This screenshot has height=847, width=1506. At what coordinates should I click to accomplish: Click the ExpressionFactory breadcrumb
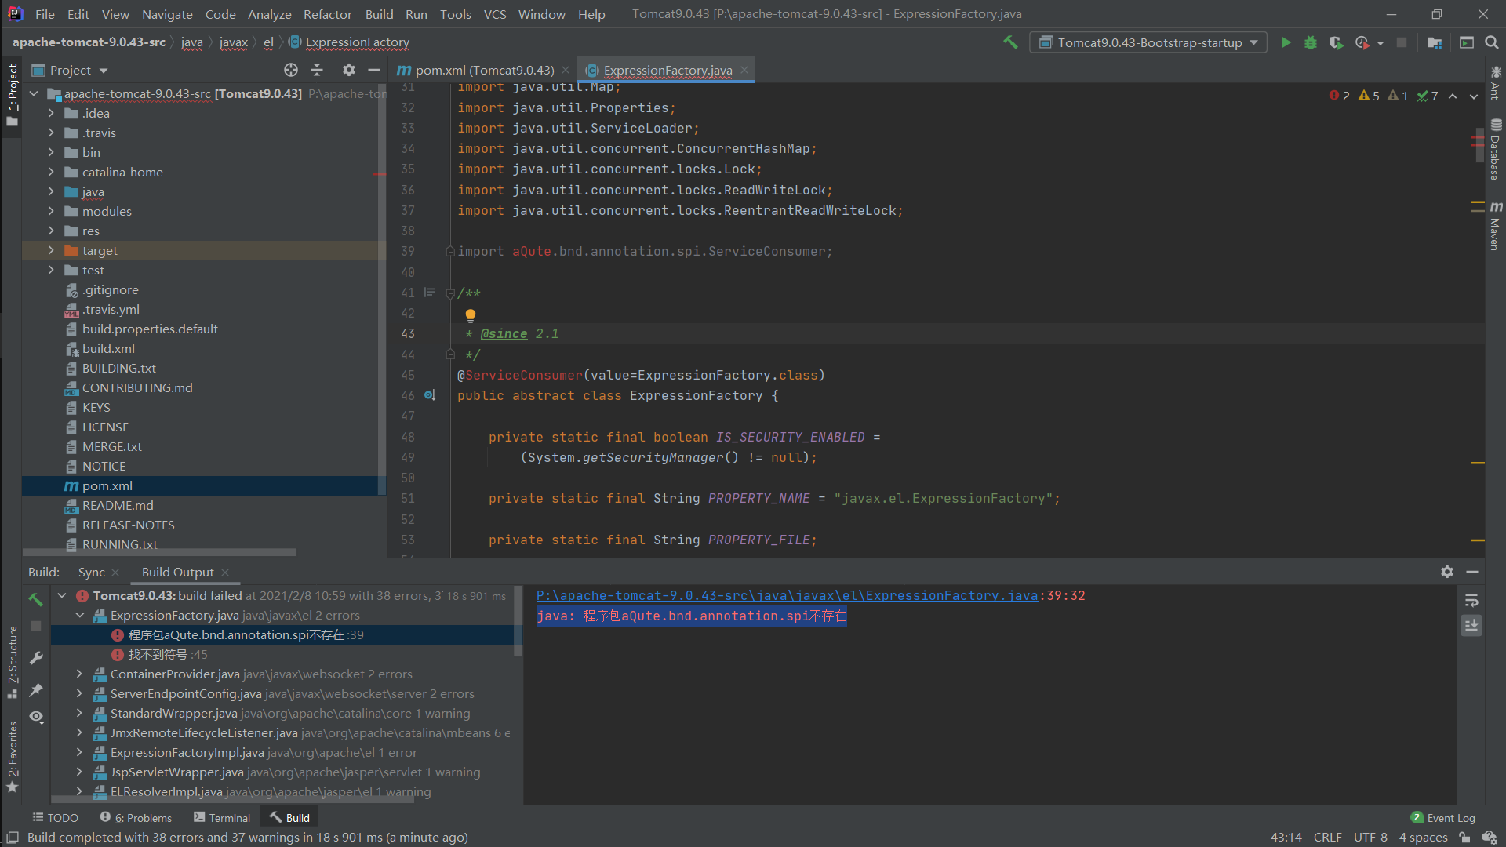[349, 42]
